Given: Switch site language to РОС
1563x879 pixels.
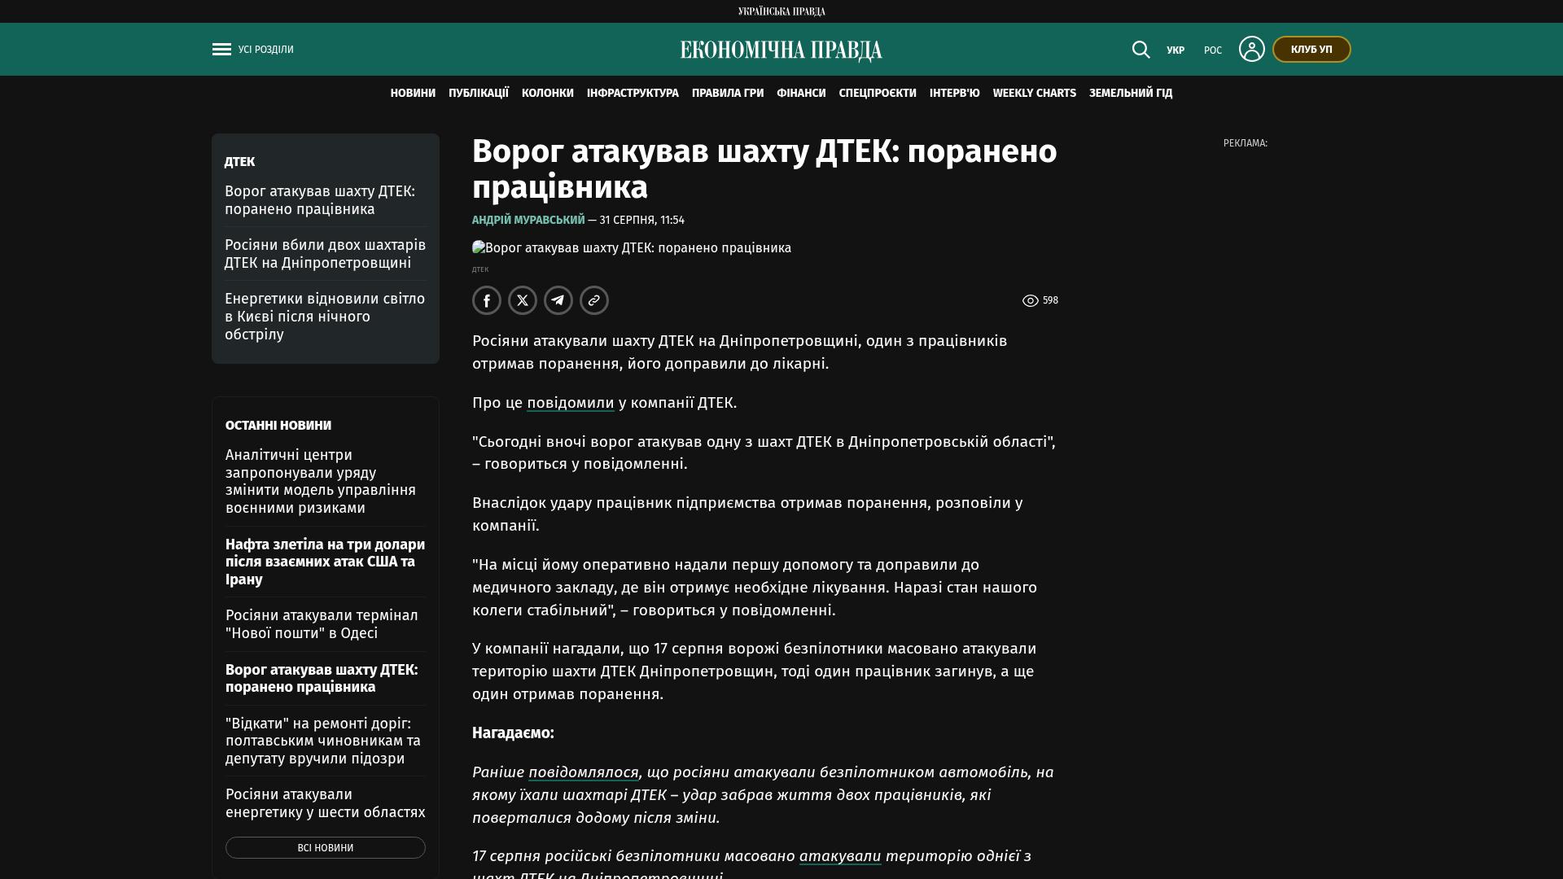Looking at the screenshot, I should coord(1213,50).
